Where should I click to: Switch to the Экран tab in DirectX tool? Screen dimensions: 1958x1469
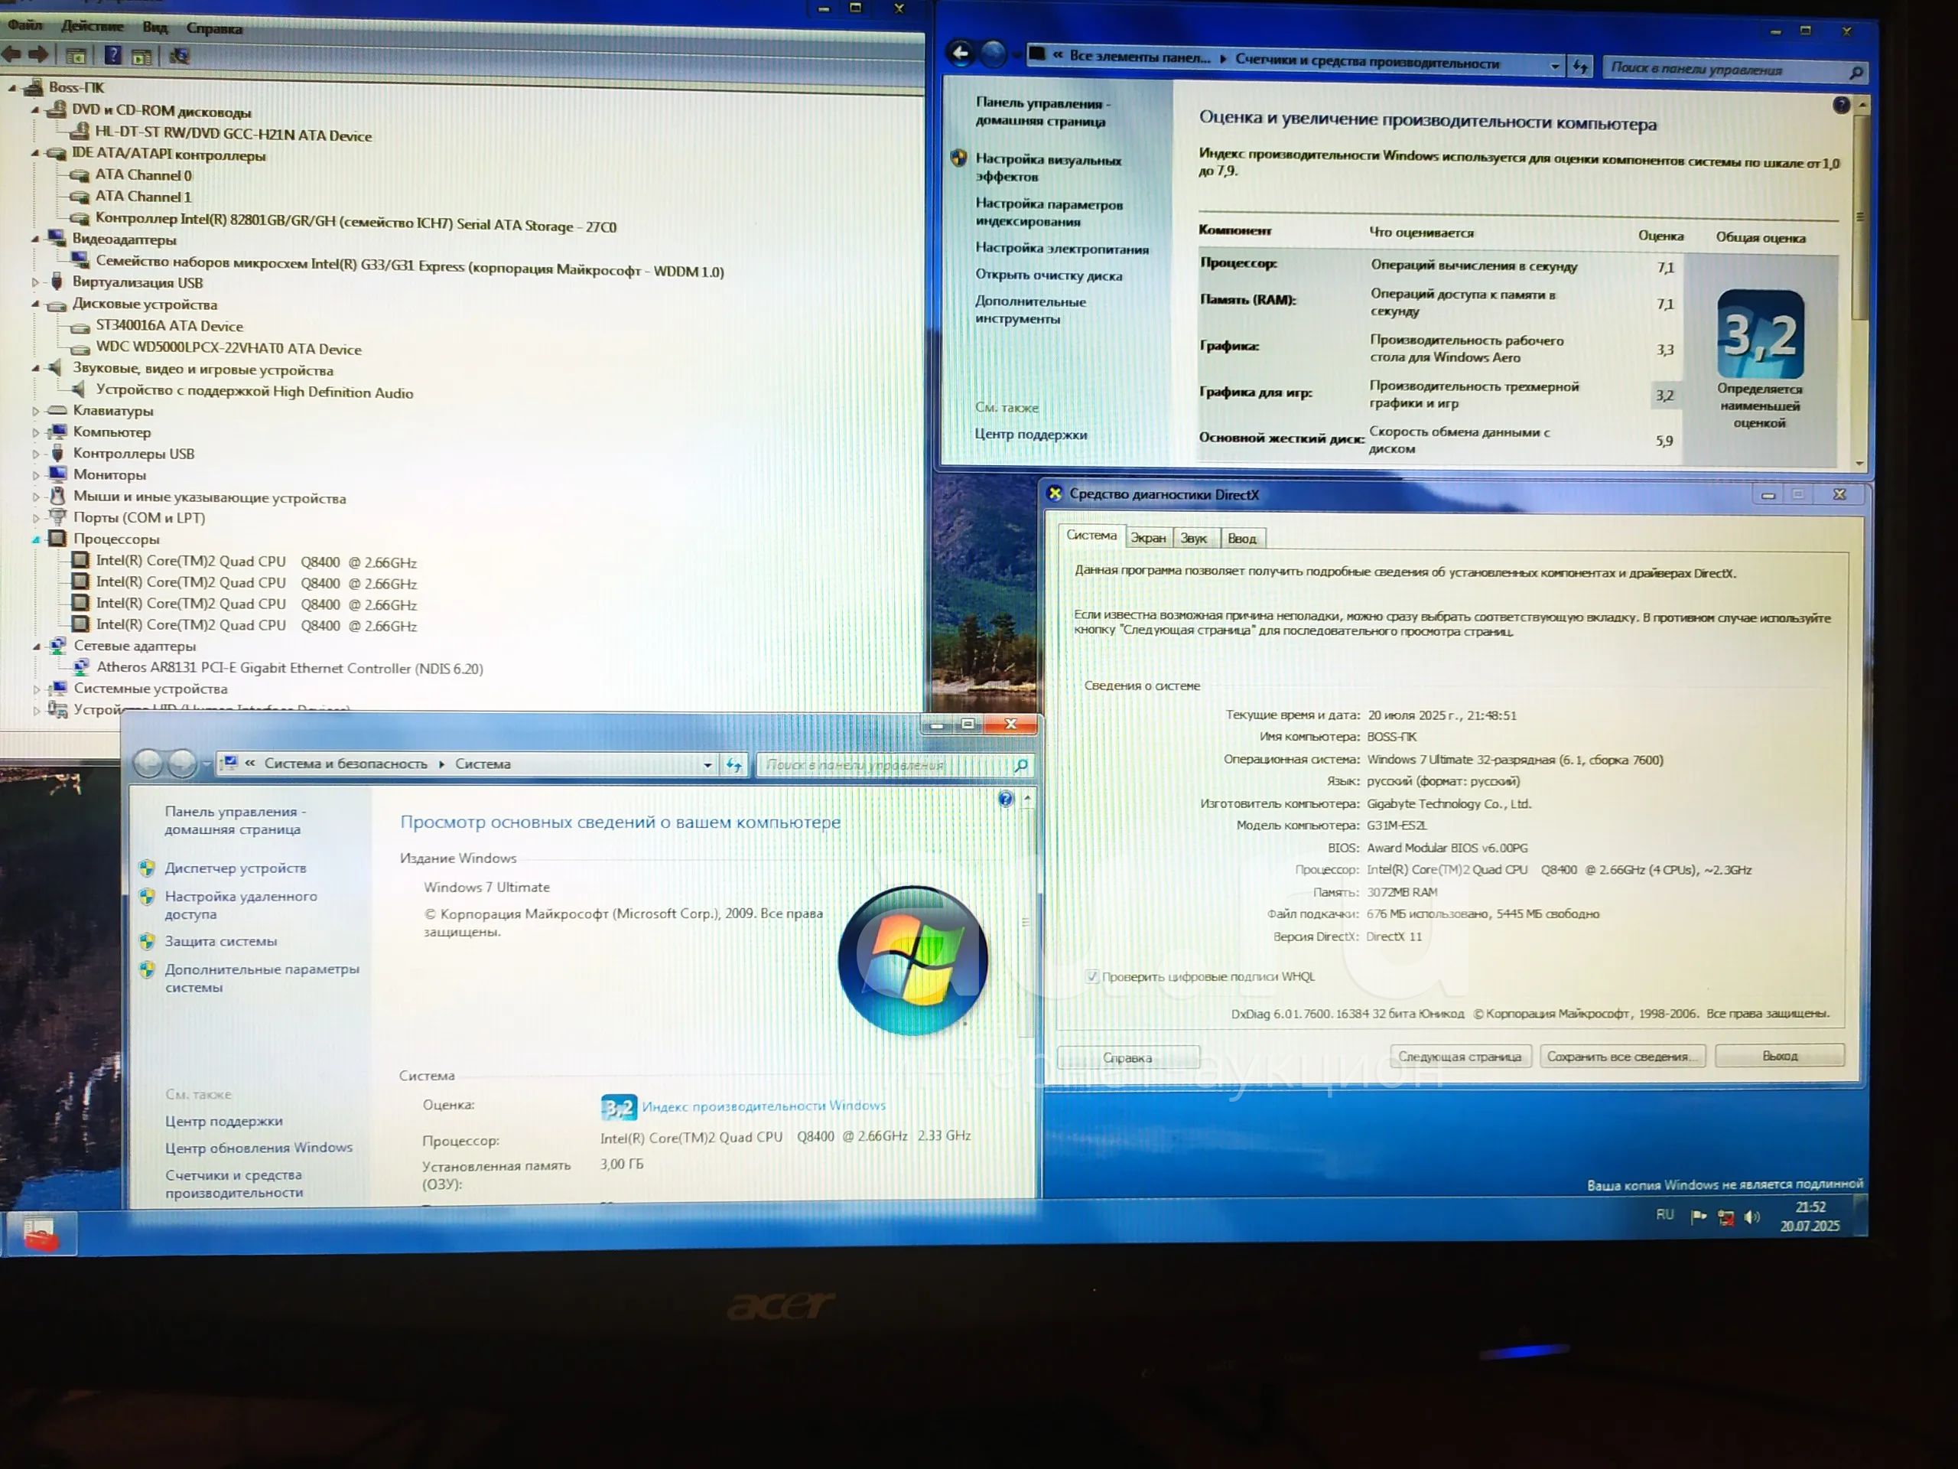pyautogui.click(x=1148, y=537)
